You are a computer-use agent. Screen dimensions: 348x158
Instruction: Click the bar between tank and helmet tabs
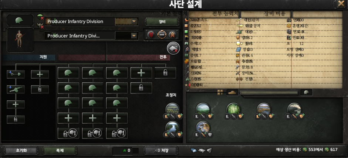pos(270,92)
